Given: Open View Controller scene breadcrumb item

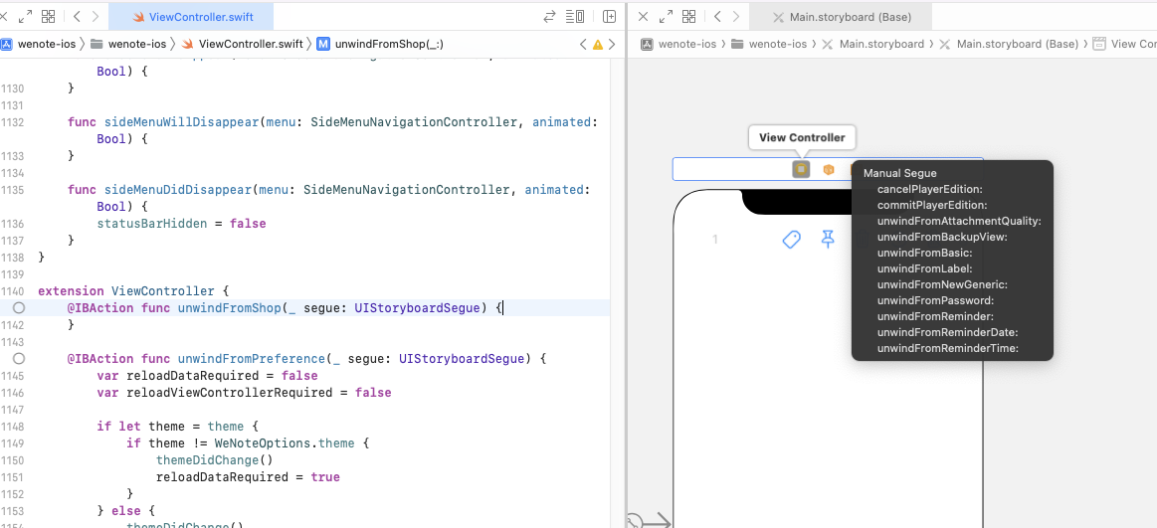Looking at the screenshot, I should coord(1124,44).
